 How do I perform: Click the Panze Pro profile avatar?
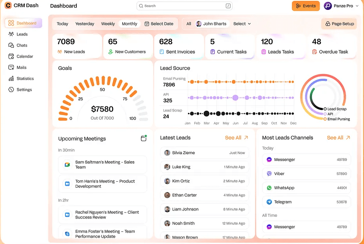(328, 6)
